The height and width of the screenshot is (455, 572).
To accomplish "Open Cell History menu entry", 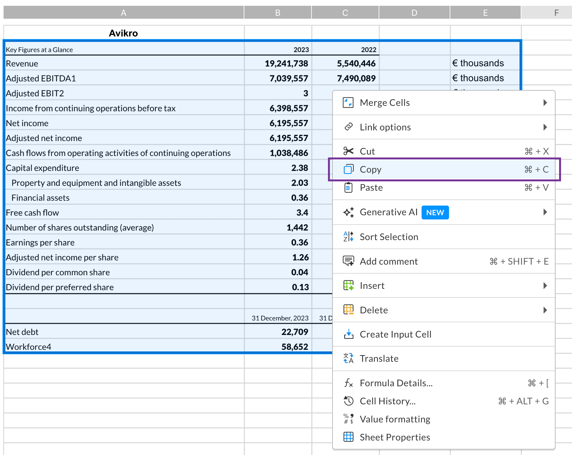I will pos(444,401).
